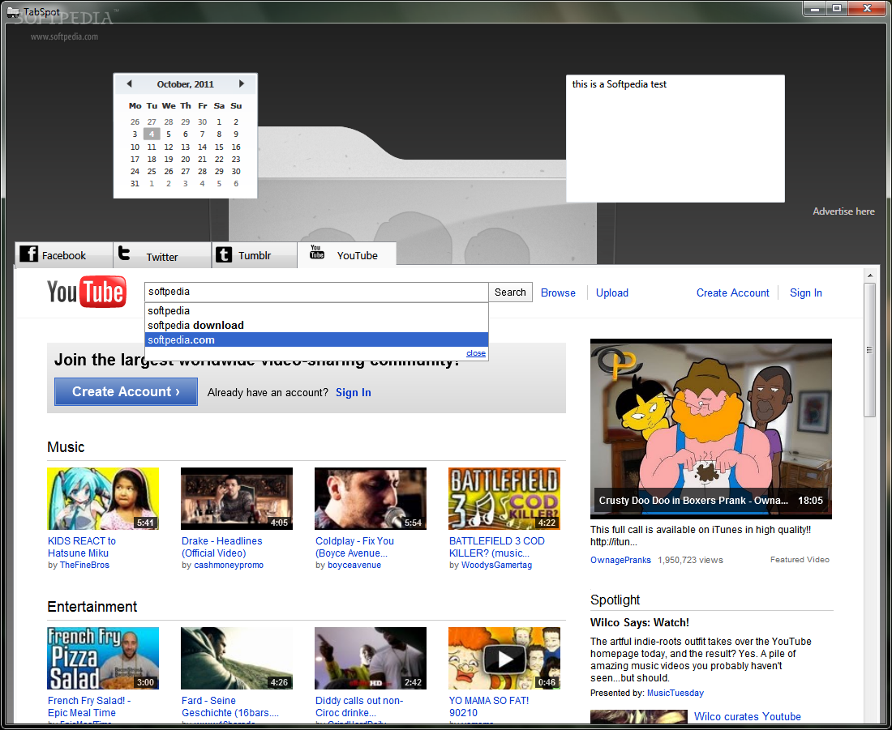892x730 pixels.
Task: Click the blue Create Account button
Action: point(126,391)
